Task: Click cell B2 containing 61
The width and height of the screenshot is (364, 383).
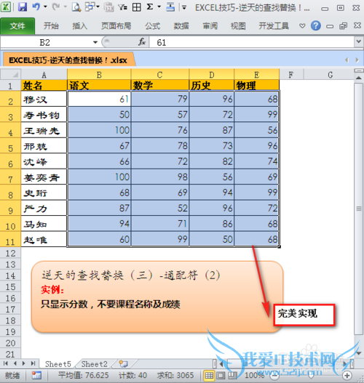Action: [x=99, y=99]
